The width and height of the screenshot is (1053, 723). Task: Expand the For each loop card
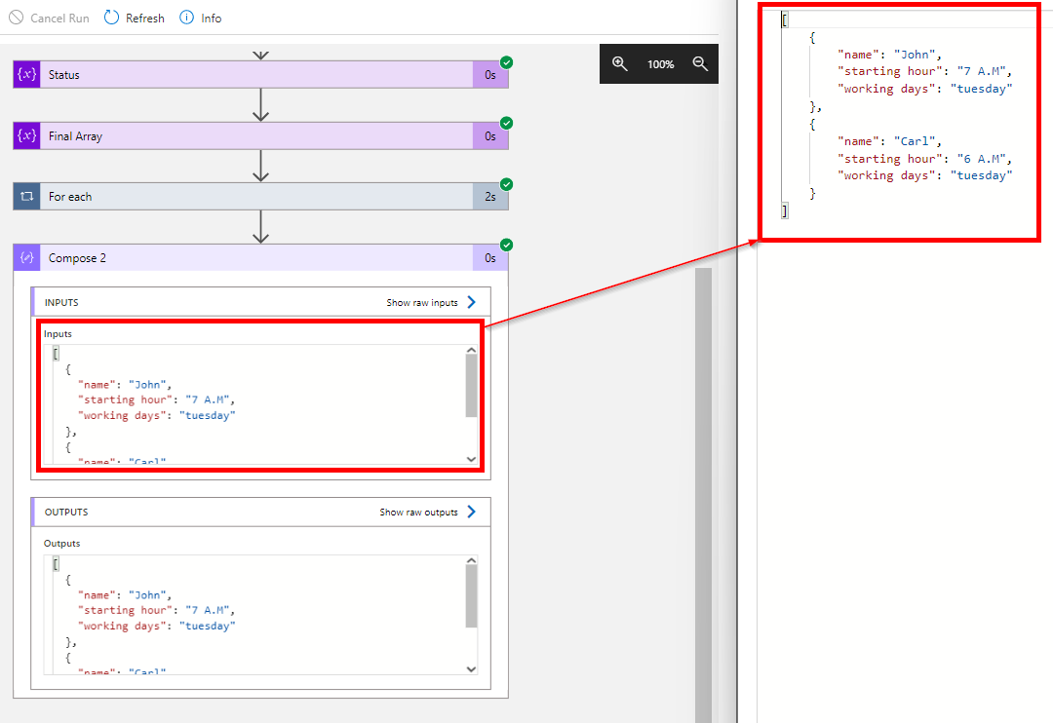(x=260, y=197)
